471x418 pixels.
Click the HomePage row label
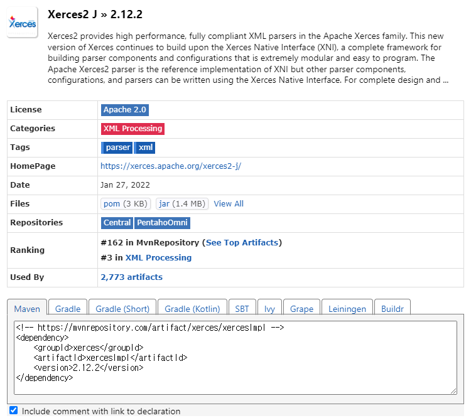pos(33,166)
